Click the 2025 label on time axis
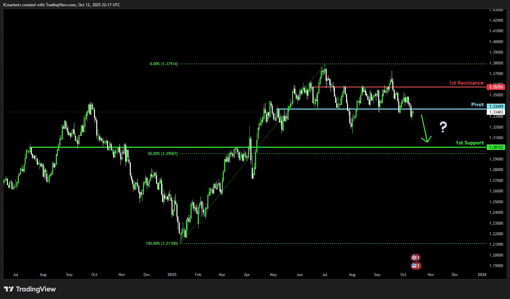The width and height of the screenshot is (510, 299). 172,275
